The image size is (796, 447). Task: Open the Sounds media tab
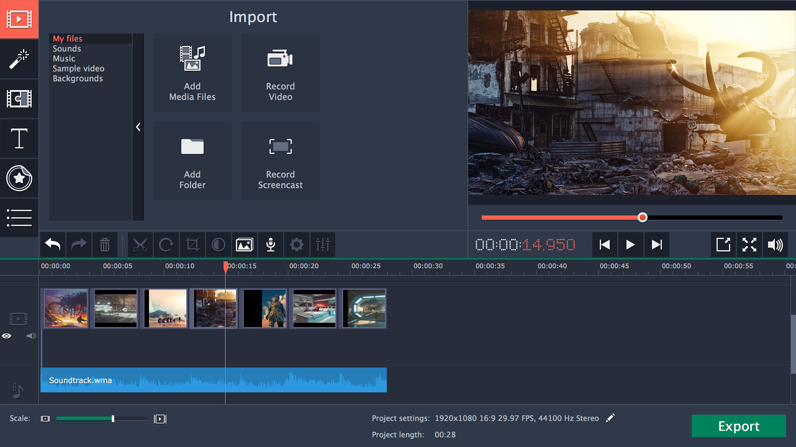(66, 48)
